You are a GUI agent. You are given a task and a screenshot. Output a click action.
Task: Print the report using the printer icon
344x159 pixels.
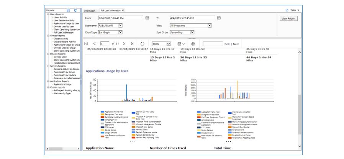pyautogui.click(x=193, y=44)
